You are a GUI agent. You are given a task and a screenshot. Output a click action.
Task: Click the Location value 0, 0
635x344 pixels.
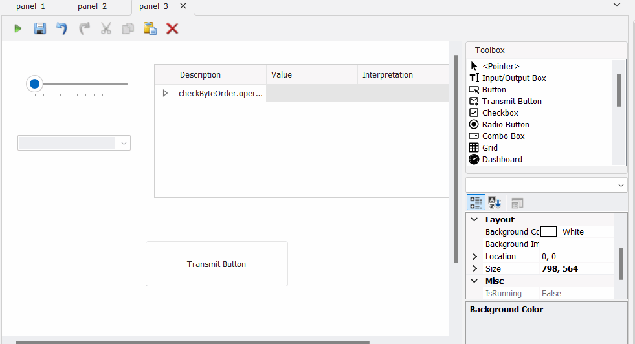(549, 257)
